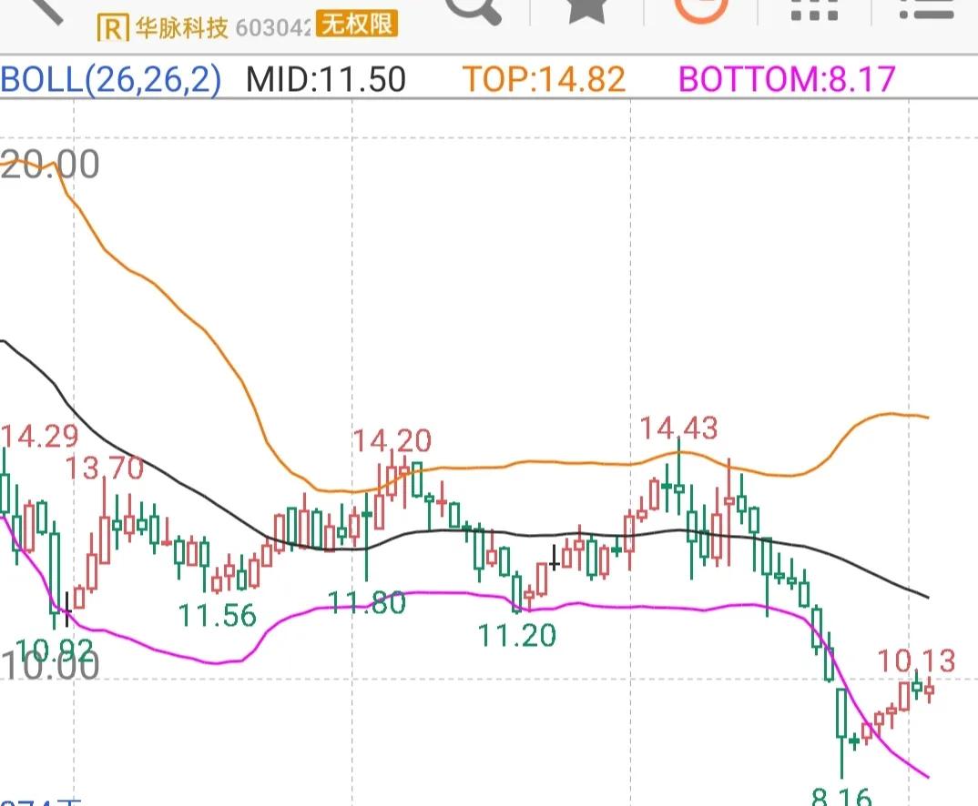Tap the BOTTOM:8.17 value

click(x=787, y=80)
